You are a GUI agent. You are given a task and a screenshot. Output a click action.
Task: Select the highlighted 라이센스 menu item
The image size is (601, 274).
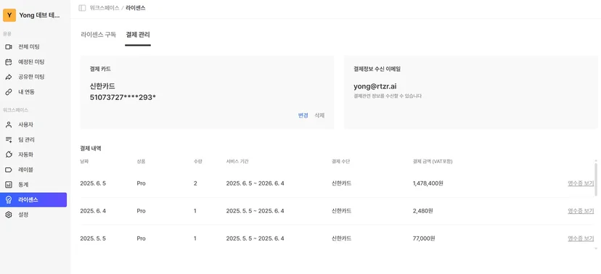click(33, 200)
